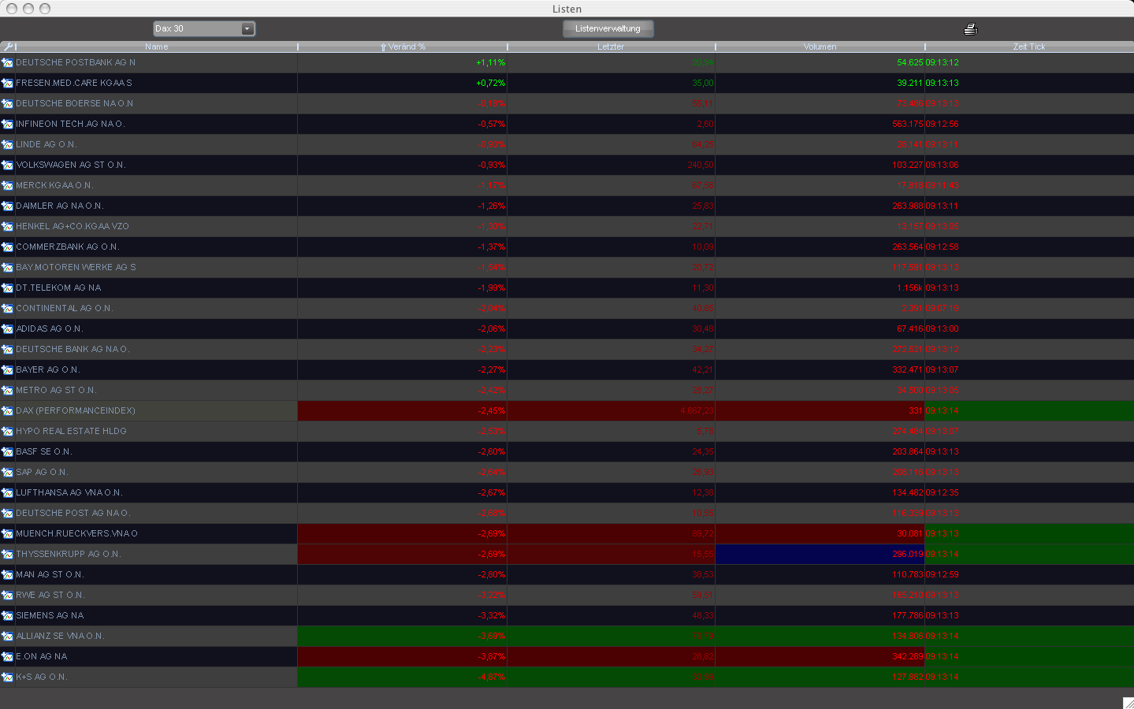Click the BASF SE O.N. row icon
The width and height of the screenshot is (1134, 709).
click(7, 451)
